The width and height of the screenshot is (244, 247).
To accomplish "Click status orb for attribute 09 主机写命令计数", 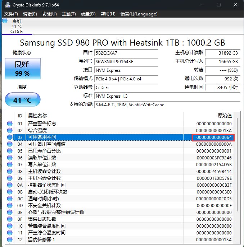I will coord(10,178).
